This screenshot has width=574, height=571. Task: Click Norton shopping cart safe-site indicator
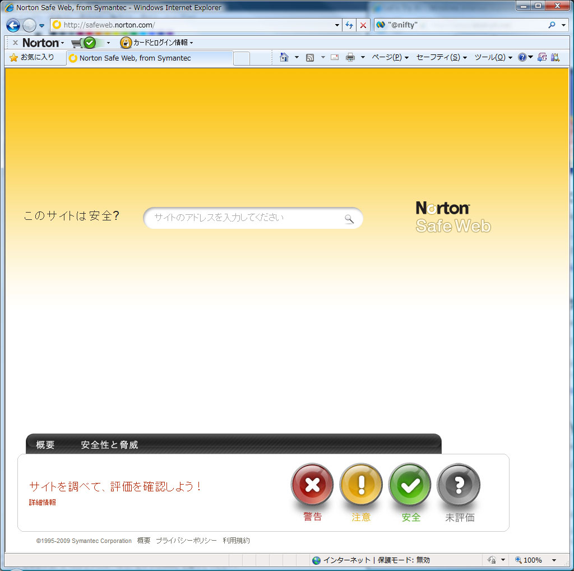pyautogui.click(x=84, y=43)
